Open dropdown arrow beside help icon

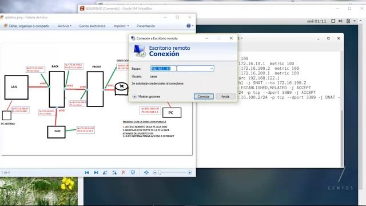193,26
